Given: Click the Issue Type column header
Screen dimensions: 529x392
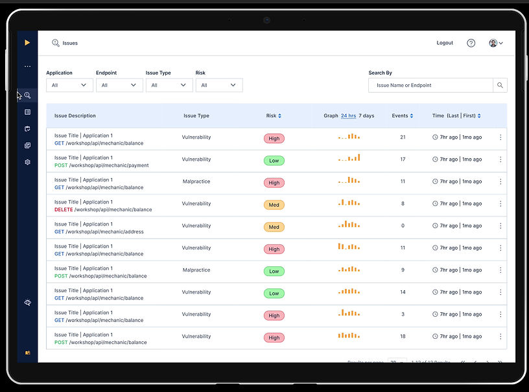Looking at the screenshot, I should pos(196,115).
